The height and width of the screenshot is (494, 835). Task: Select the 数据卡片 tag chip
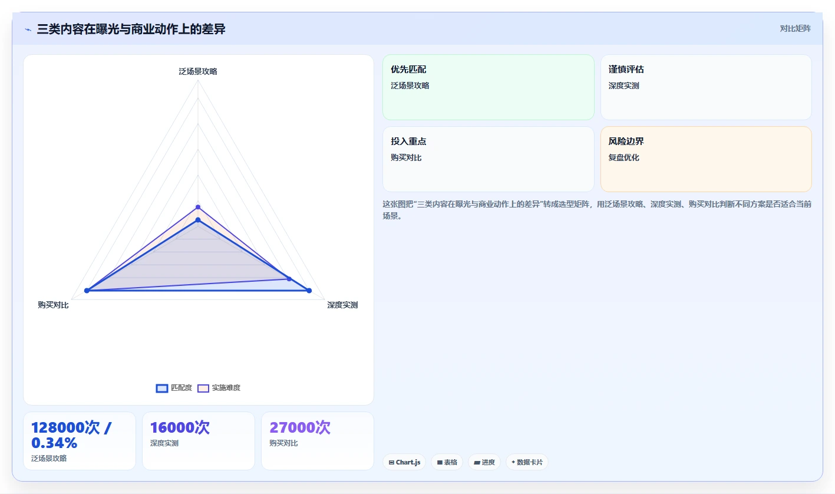tap(527, 462)
